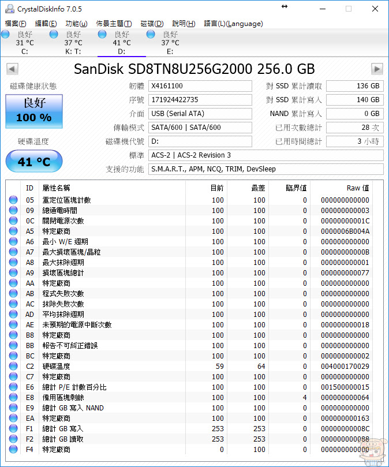Click the total host reads value 136 GB
The width and height of the screenshot is (389, 467).
click(x=355, y=86)
